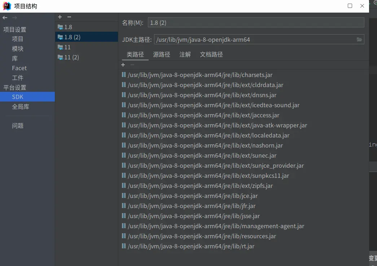The height and width of the screenshot is (266, 377).
Task: Select the 1.8 SDK entry
Action: 87,27
